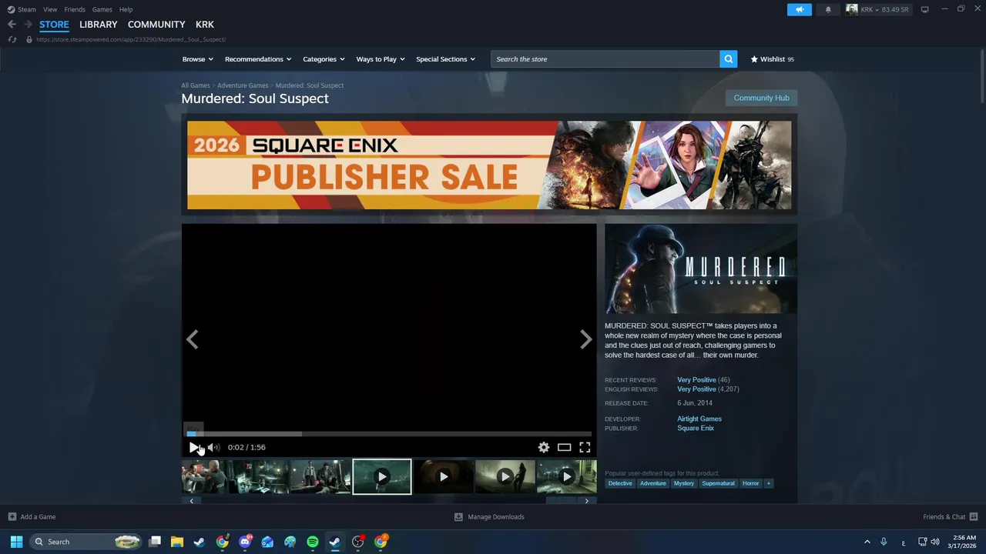Select the Horror tag
The height and width of the screenshot is (554, 986).
coord(750,483)
